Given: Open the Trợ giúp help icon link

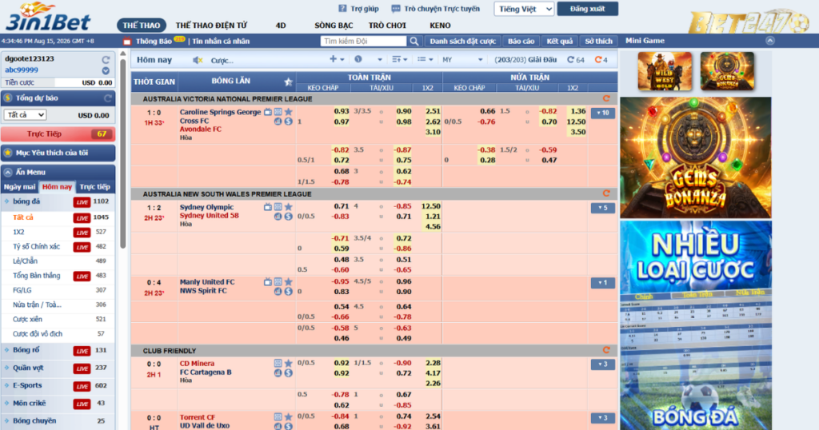Looking at the screenshot, I should (x=358, y=9).
